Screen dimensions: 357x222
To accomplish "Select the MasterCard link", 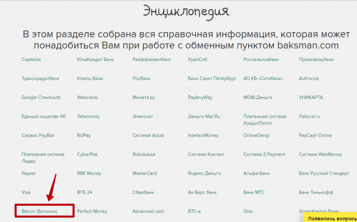I will click(x=145, y=173).
